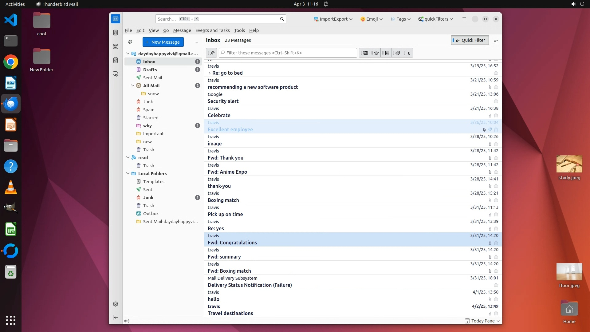Open the settings gear in the sidebar

coord(116,304)
